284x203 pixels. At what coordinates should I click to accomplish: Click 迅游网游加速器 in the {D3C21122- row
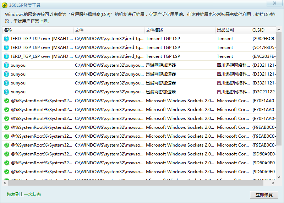coord(161,92)
